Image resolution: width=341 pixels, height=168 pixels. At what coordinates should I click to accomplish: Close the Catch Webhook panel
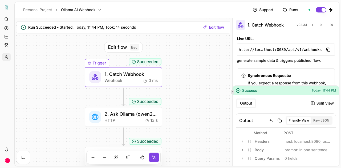pos(332,25)
